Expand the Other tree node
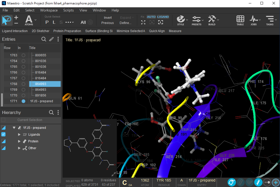 click(19, 148)
